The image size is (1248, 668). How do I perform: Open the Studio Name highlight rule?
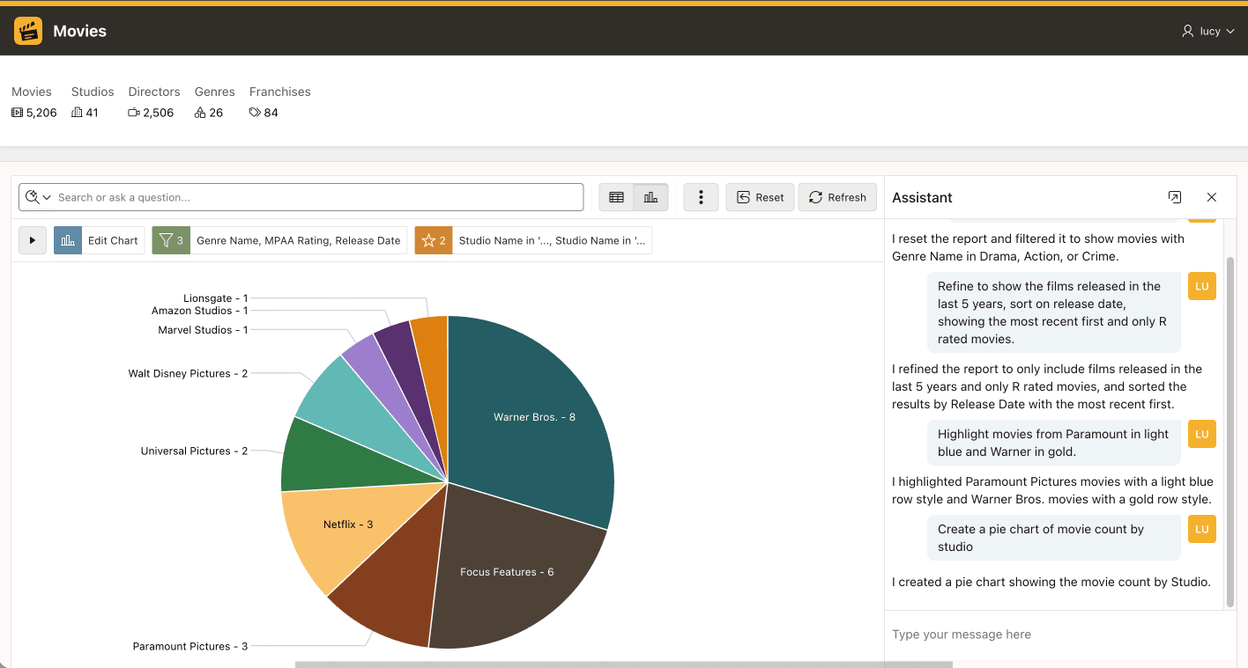coord(553,240)
